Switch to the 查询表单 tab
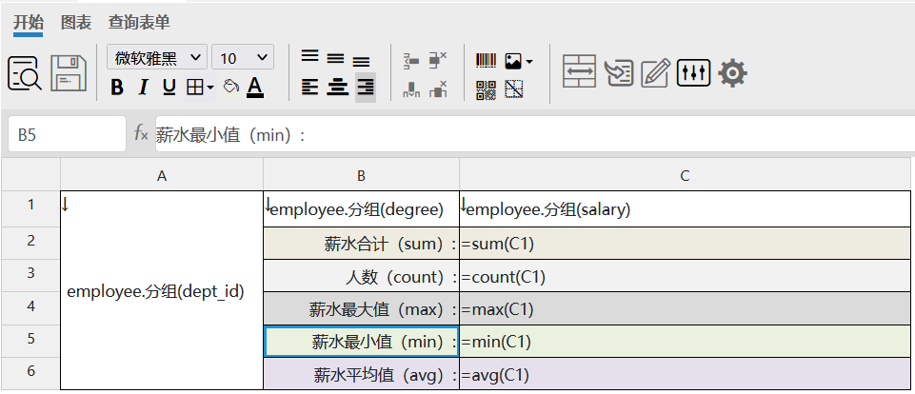915x394 pixels. click(x=139, y=23)
